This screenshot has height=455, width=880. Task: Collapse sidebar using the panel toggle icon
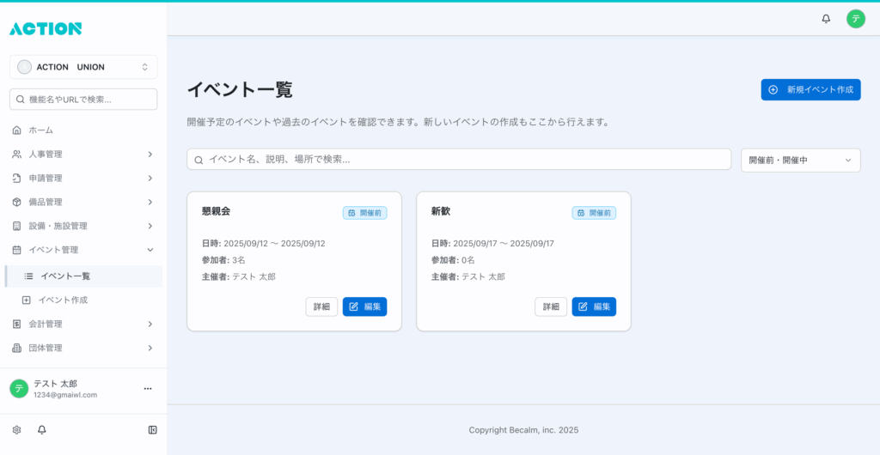(x=152, y=430)
